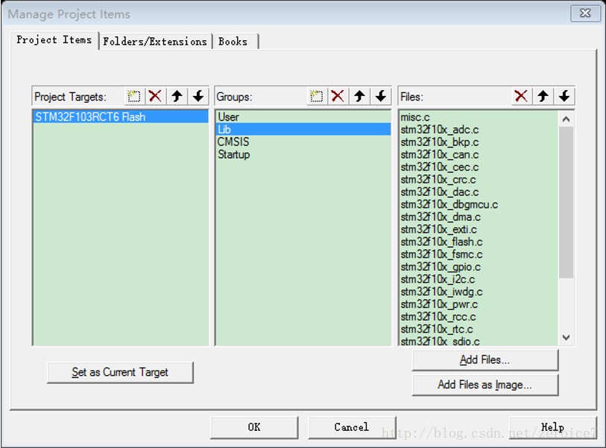Image resolution: width=606 pixels, height=448 pixels.
Task: Select file stm32f10x_rcc.c
Action: 479,317
